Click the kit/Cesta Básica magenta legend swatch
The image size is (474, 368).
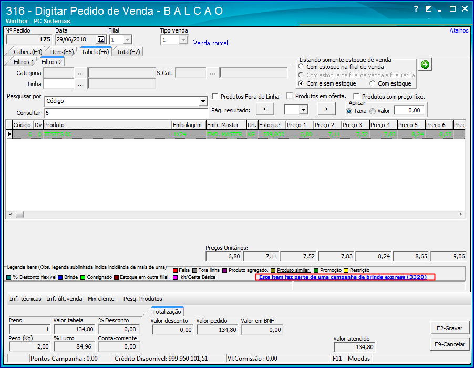[175, 277]
